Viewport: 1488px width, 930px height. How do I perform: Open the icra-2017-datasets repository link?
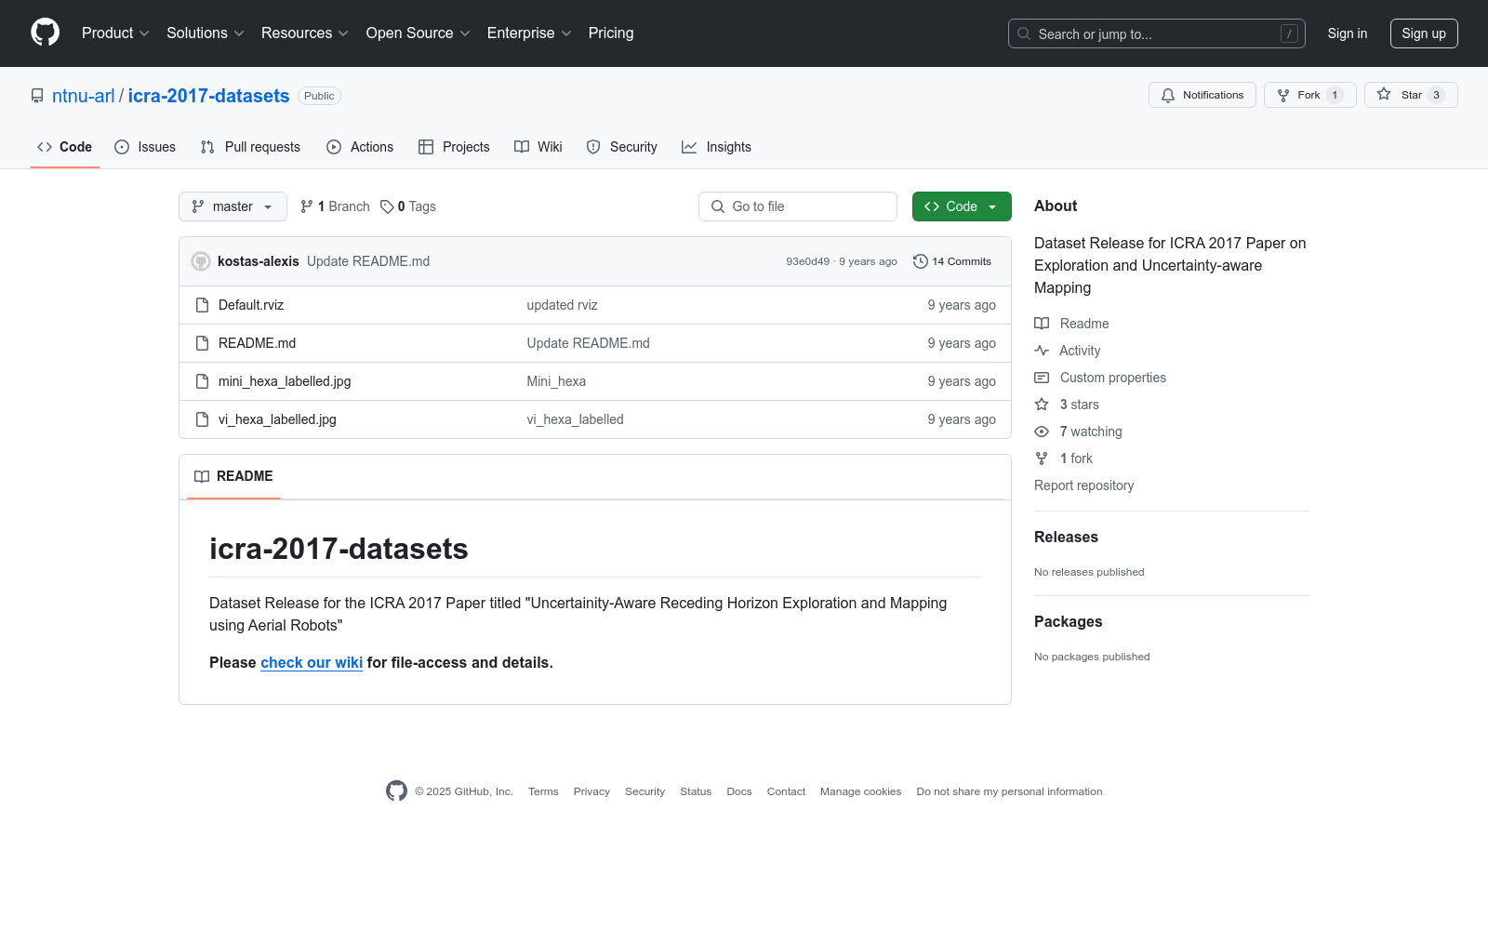pos(209,96)
